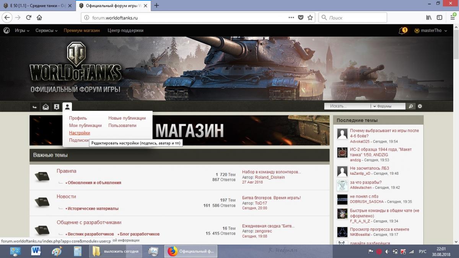
Task: Open Calculator from the taskbar
Action: pos(77,251)
